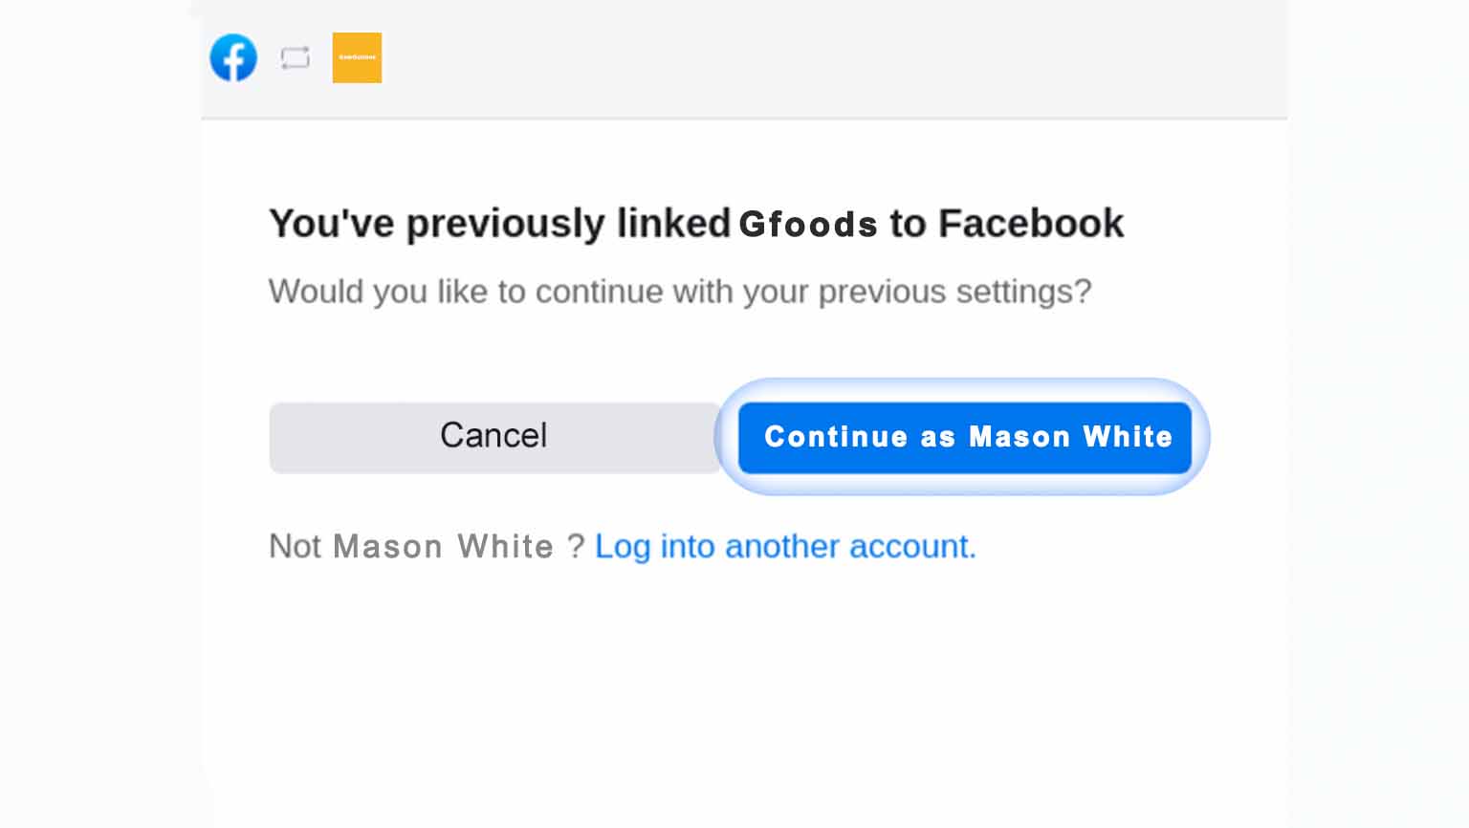Click the orange Gfoods app icon
The width and height of the screenshot is (1469, 828).
point(357,57)
